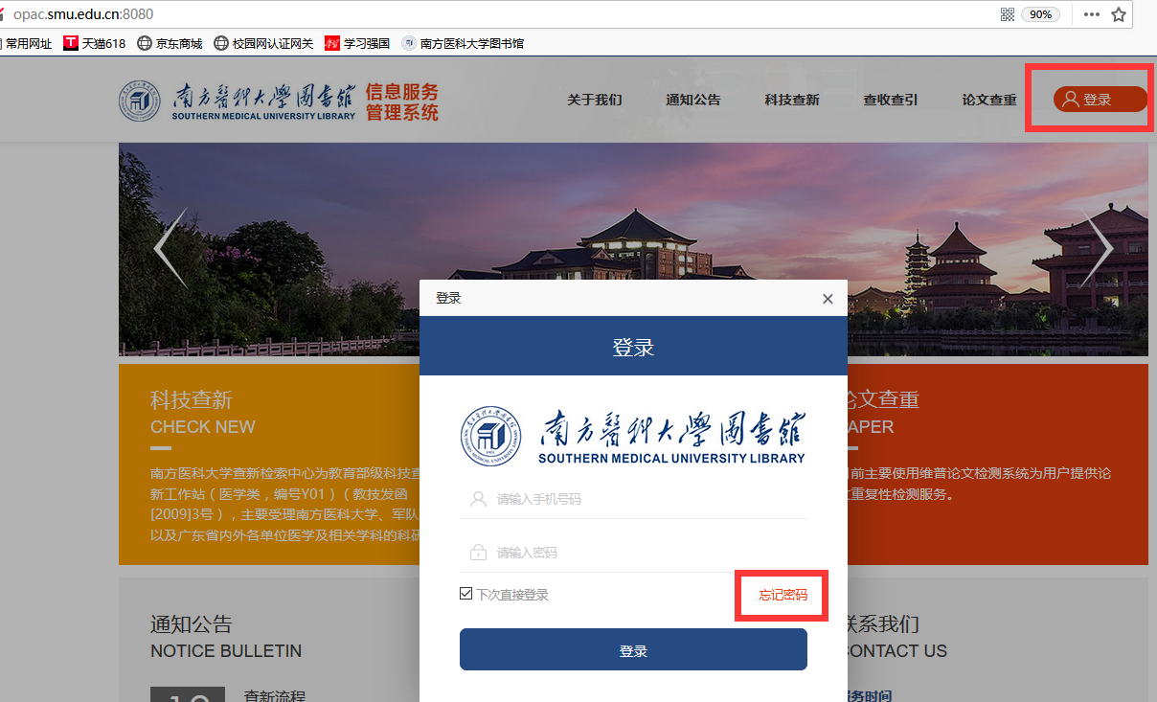Viewport: 1157px width, 702px height.
Task: Bookmark page with the star icon
Action: tap(1118, 14)
